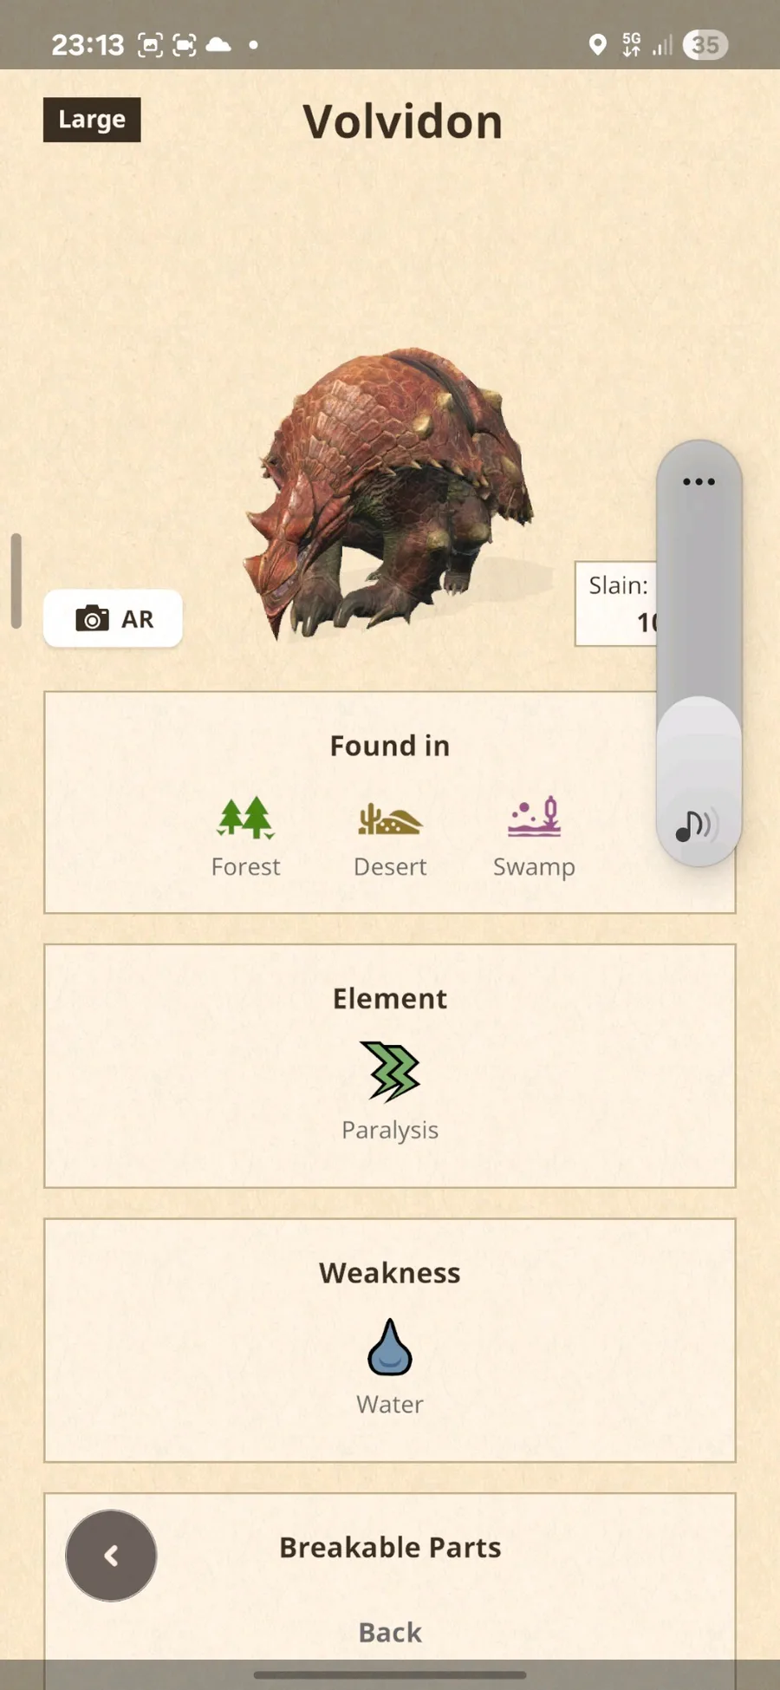Go back with round chevron button
780x1690 pixels.
pos(111,1556)
